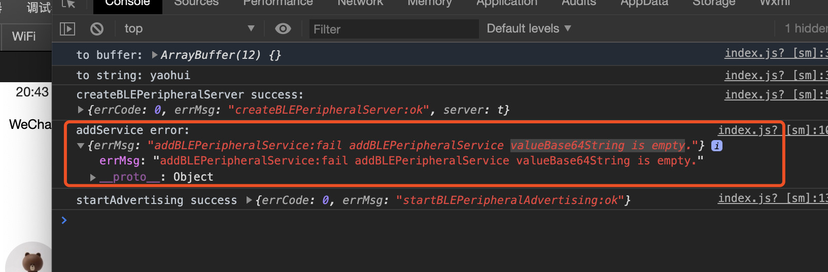Open index.js link on startAdvertising row
The height and width of the screenshot is (272, 828).
click(x=773, y=198)
